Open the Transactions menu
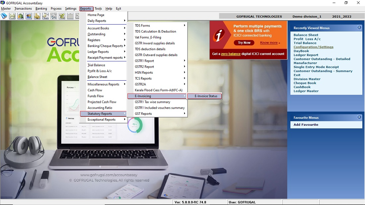 (23, 9)
